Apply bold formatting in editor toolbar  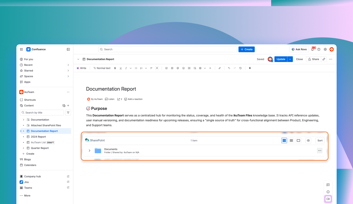coord(115,68)
